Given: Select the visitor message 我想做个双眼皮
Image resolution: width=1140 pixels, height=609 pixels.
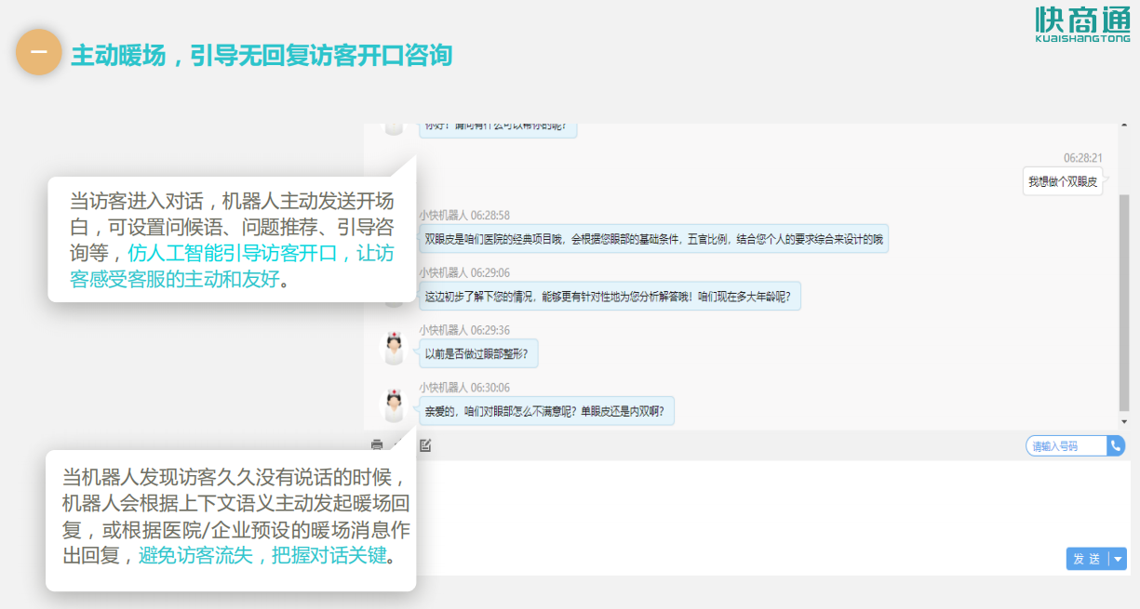Looking at the screenshot, I should click(1062, 182).
